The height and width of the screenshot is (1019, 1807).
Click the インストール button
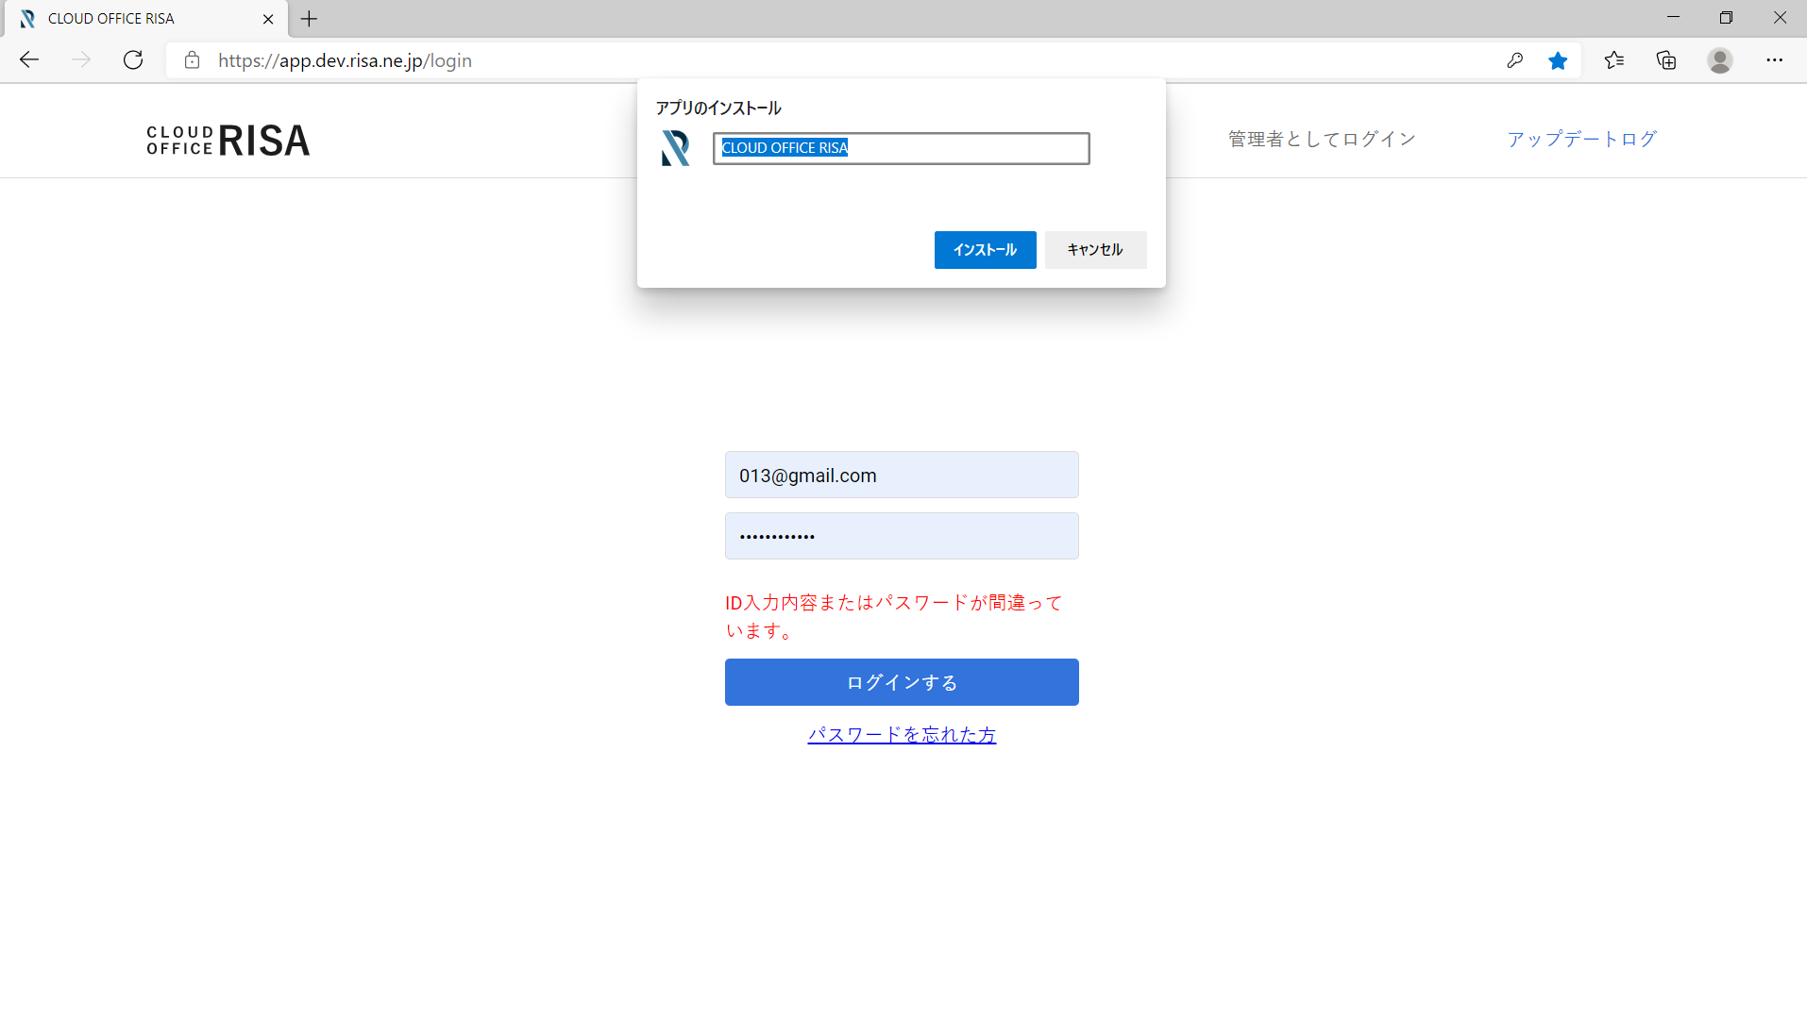click(985, 250)
